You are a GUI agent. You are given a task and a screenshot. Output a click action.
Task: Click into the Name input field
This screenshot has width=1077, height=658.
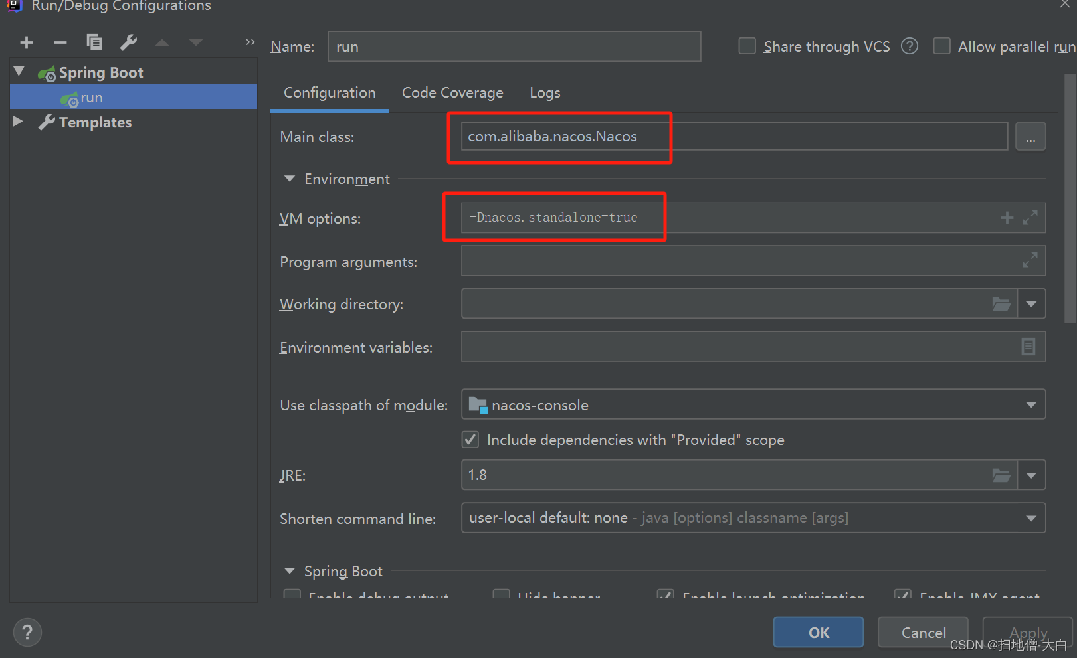pyautogui.click(x=514, y=46)
